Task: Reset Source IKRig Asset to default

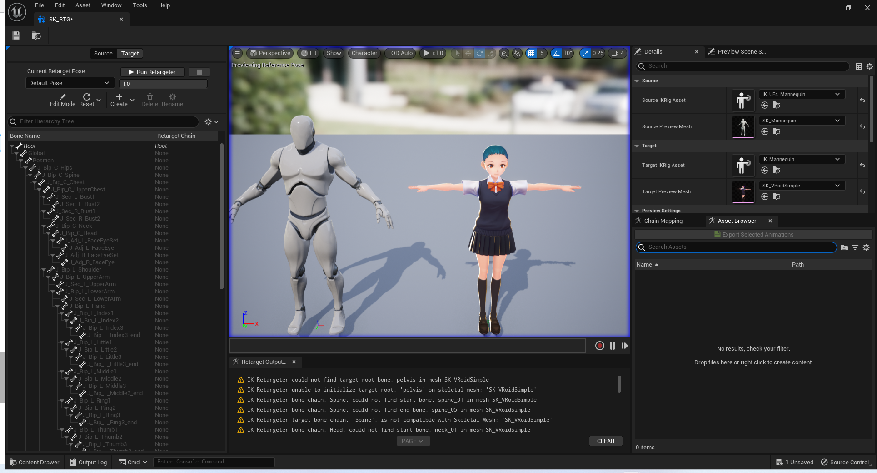Action: point(862,100)
